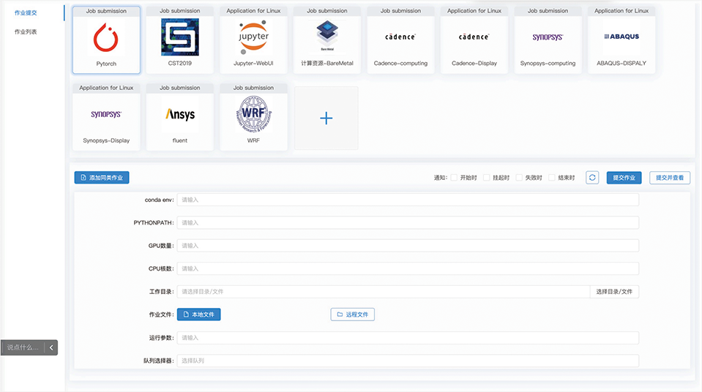This screenshot has width=702, height=392.
Task: Open the CST2019 job submission card
Action: tap(180, 39)
